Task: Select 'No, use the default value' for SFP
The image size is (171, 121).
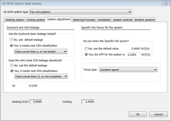Action: click(86, 49)
